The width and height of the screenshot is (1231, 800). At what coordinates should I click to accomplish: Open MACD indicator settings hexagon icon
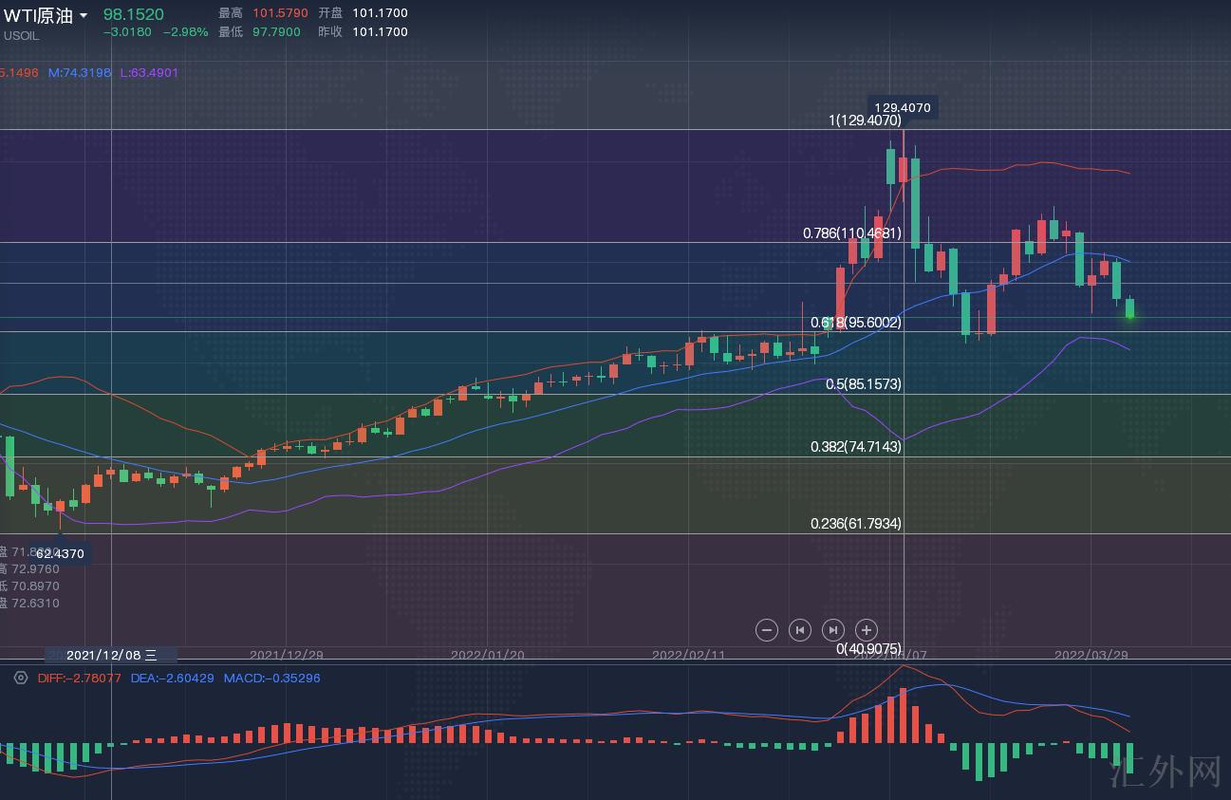coord(21,678)
